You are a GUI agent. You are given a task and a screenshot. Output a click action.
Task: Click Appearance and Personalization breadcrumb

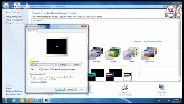[x=41, y=7]
